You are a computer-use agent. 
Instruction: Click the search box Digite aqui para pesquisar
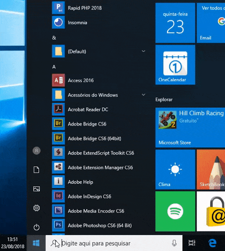(x=114, y=243)
